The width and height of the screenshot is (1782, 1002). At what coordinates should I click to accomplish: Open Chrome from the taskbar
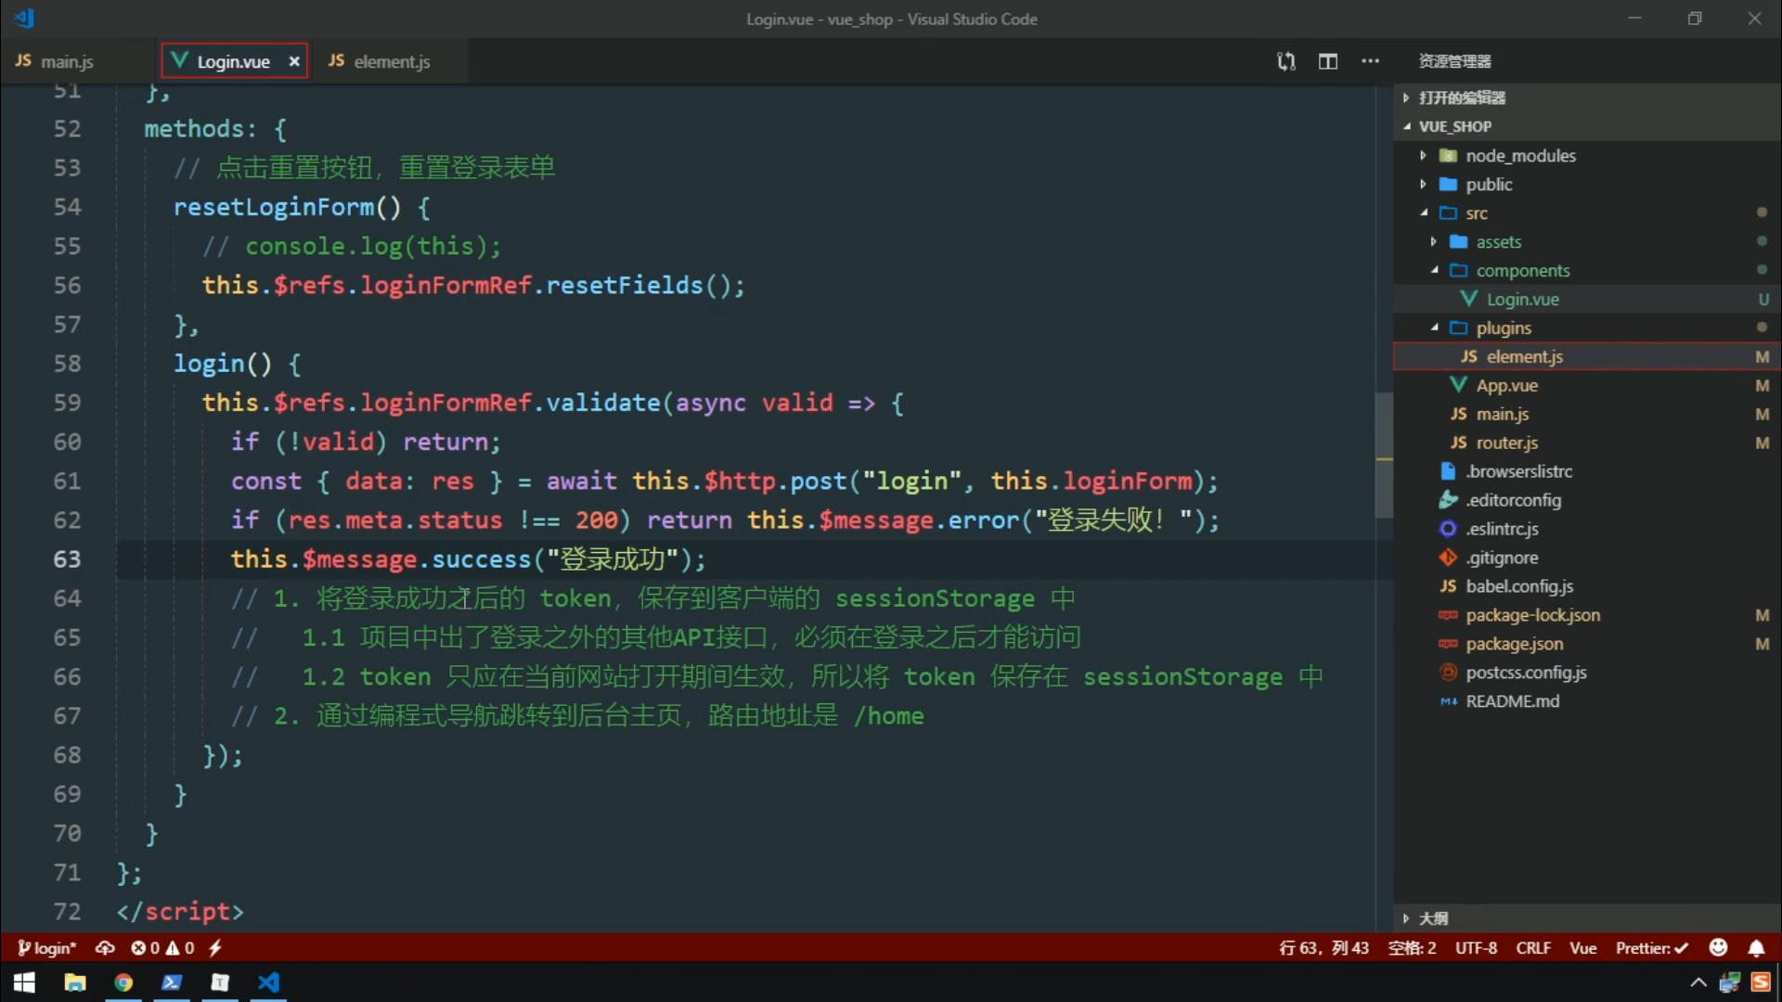pos(123,983)
